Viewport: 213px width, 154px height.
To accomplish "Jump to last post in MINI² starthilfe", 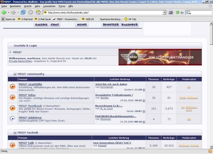I will click(x=144, y=90).
